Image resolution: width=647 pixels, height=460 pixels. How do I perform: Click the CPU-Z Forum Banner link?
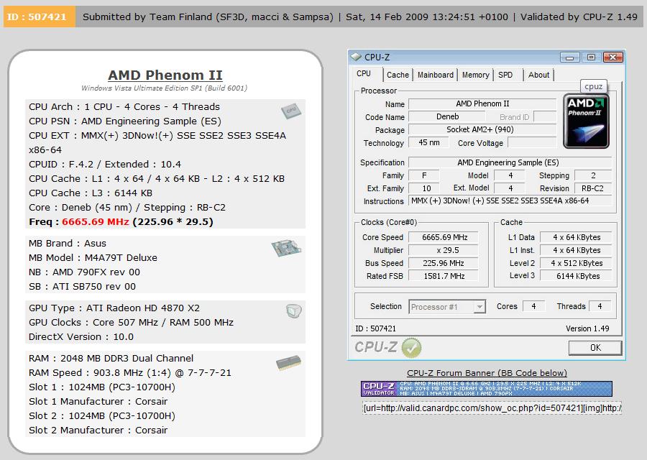(x=487, y=373)
